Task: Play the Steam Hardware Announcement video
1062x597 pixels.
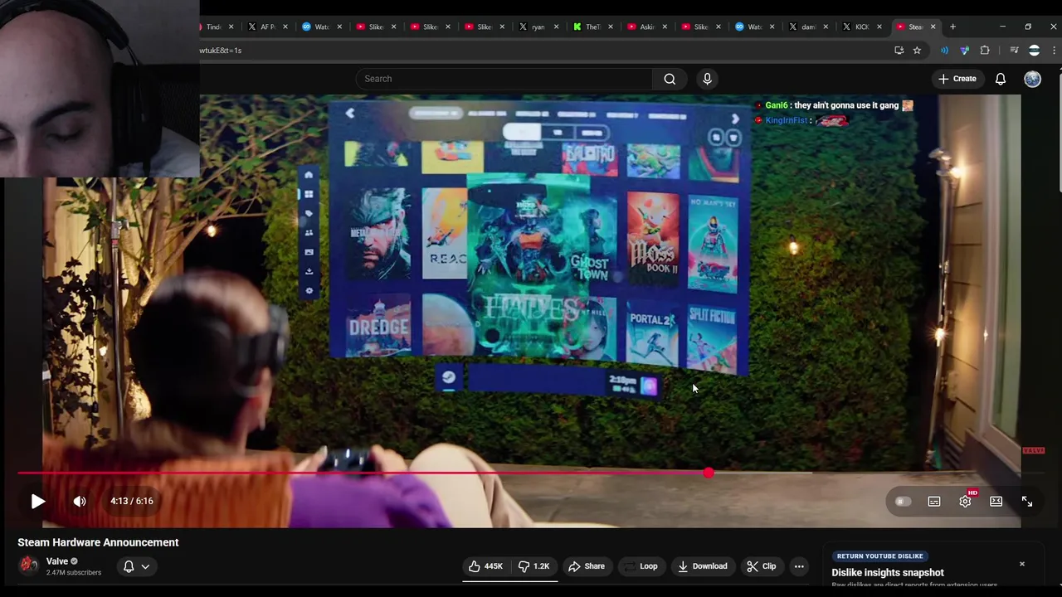Action: click(38, 501)
